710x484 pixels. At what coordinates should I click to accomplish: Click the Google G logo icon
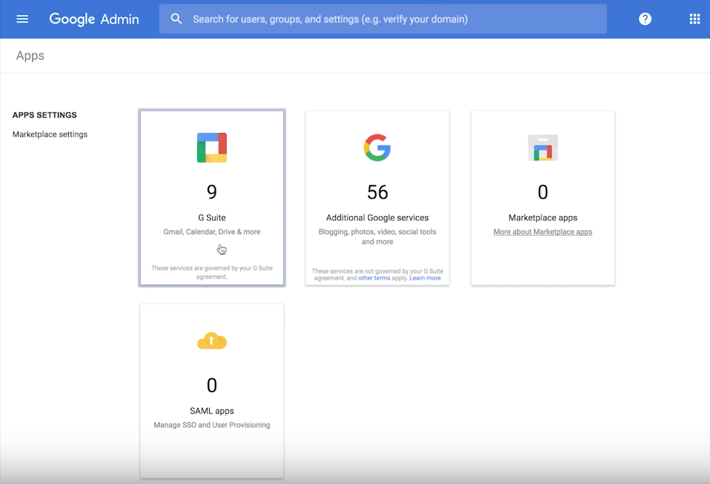click(x=377, y=148)
